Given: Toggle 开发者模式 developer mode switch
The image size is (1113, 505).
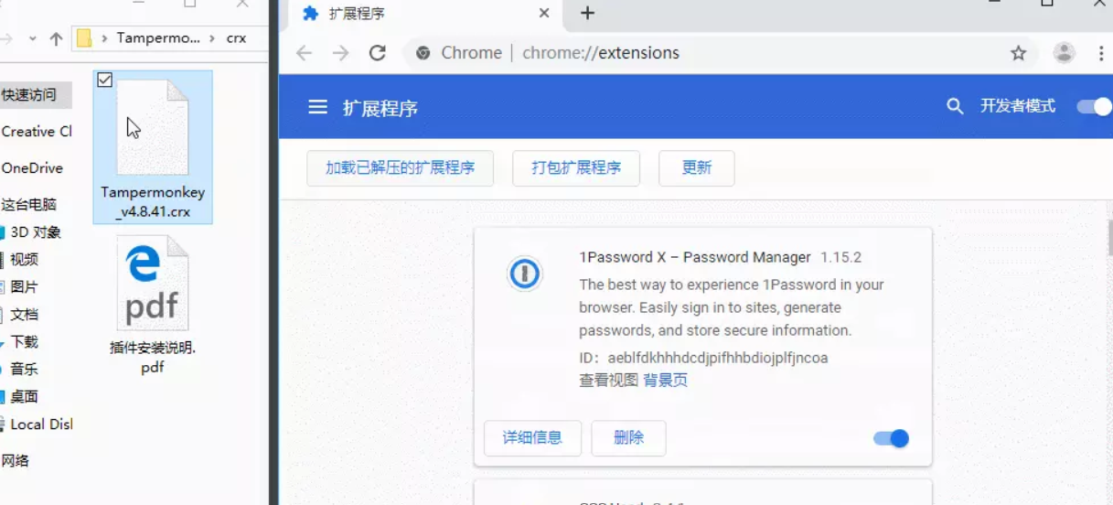Looking at the screenshot, I should click(x=1093, y=107).
